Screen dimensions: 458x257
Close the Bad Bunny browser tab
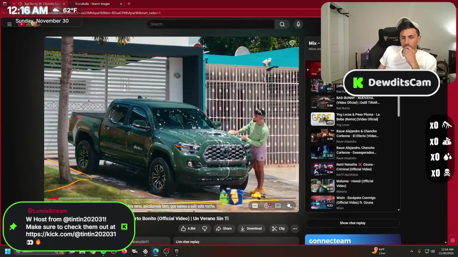pyautogui.click(x=64, y=4)
